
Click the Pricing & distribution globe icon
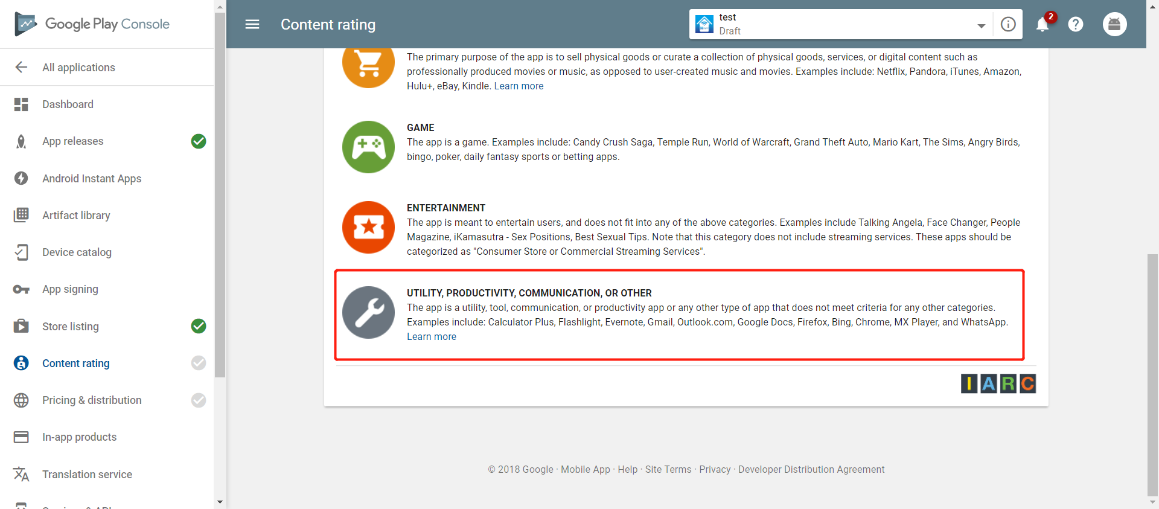point(21,400)
